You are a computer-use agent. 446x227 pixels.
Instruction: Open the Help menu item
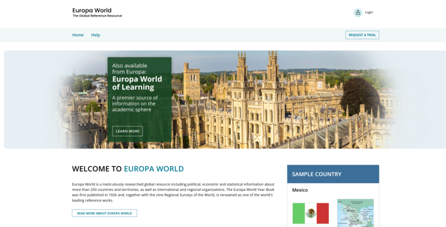[95, 35]
